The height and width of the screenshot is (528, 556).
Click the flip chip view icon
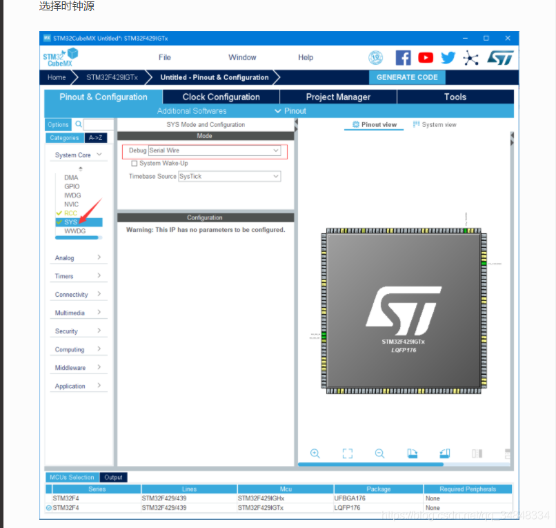point(477,453)
